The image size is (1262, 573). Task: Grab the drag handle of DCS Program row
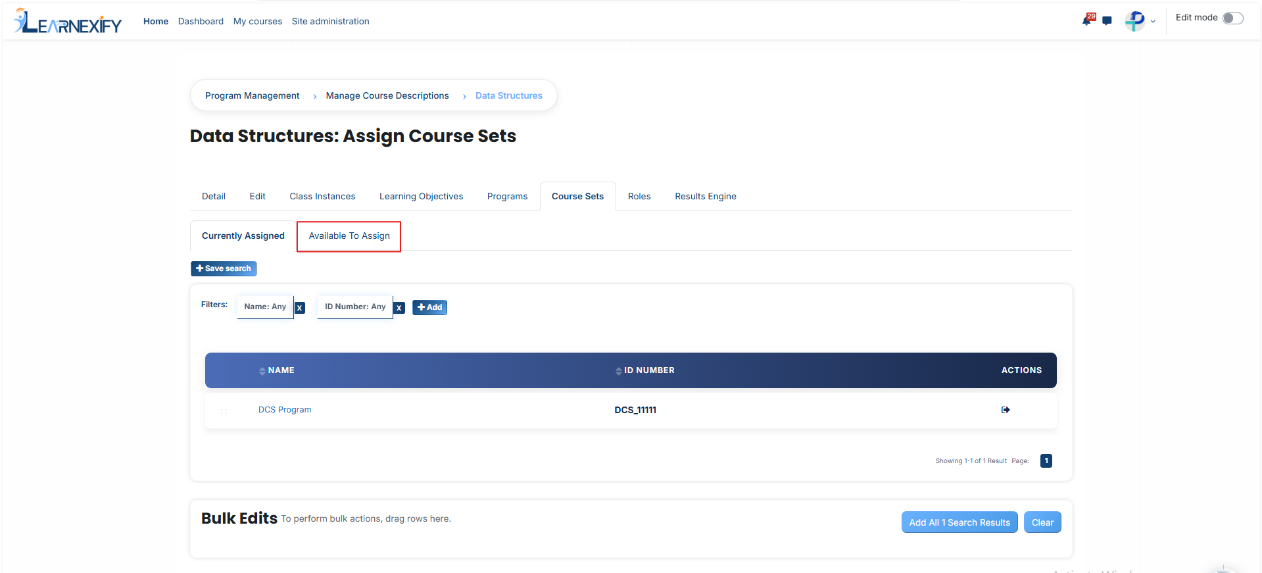[x=224, y=411]
